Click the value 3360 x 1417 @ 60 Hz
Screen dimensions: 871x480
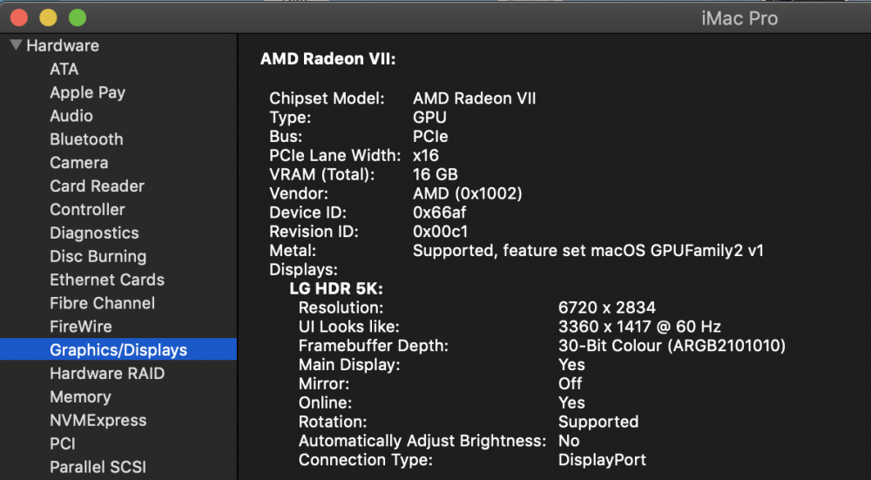click(x=639, y=326)
